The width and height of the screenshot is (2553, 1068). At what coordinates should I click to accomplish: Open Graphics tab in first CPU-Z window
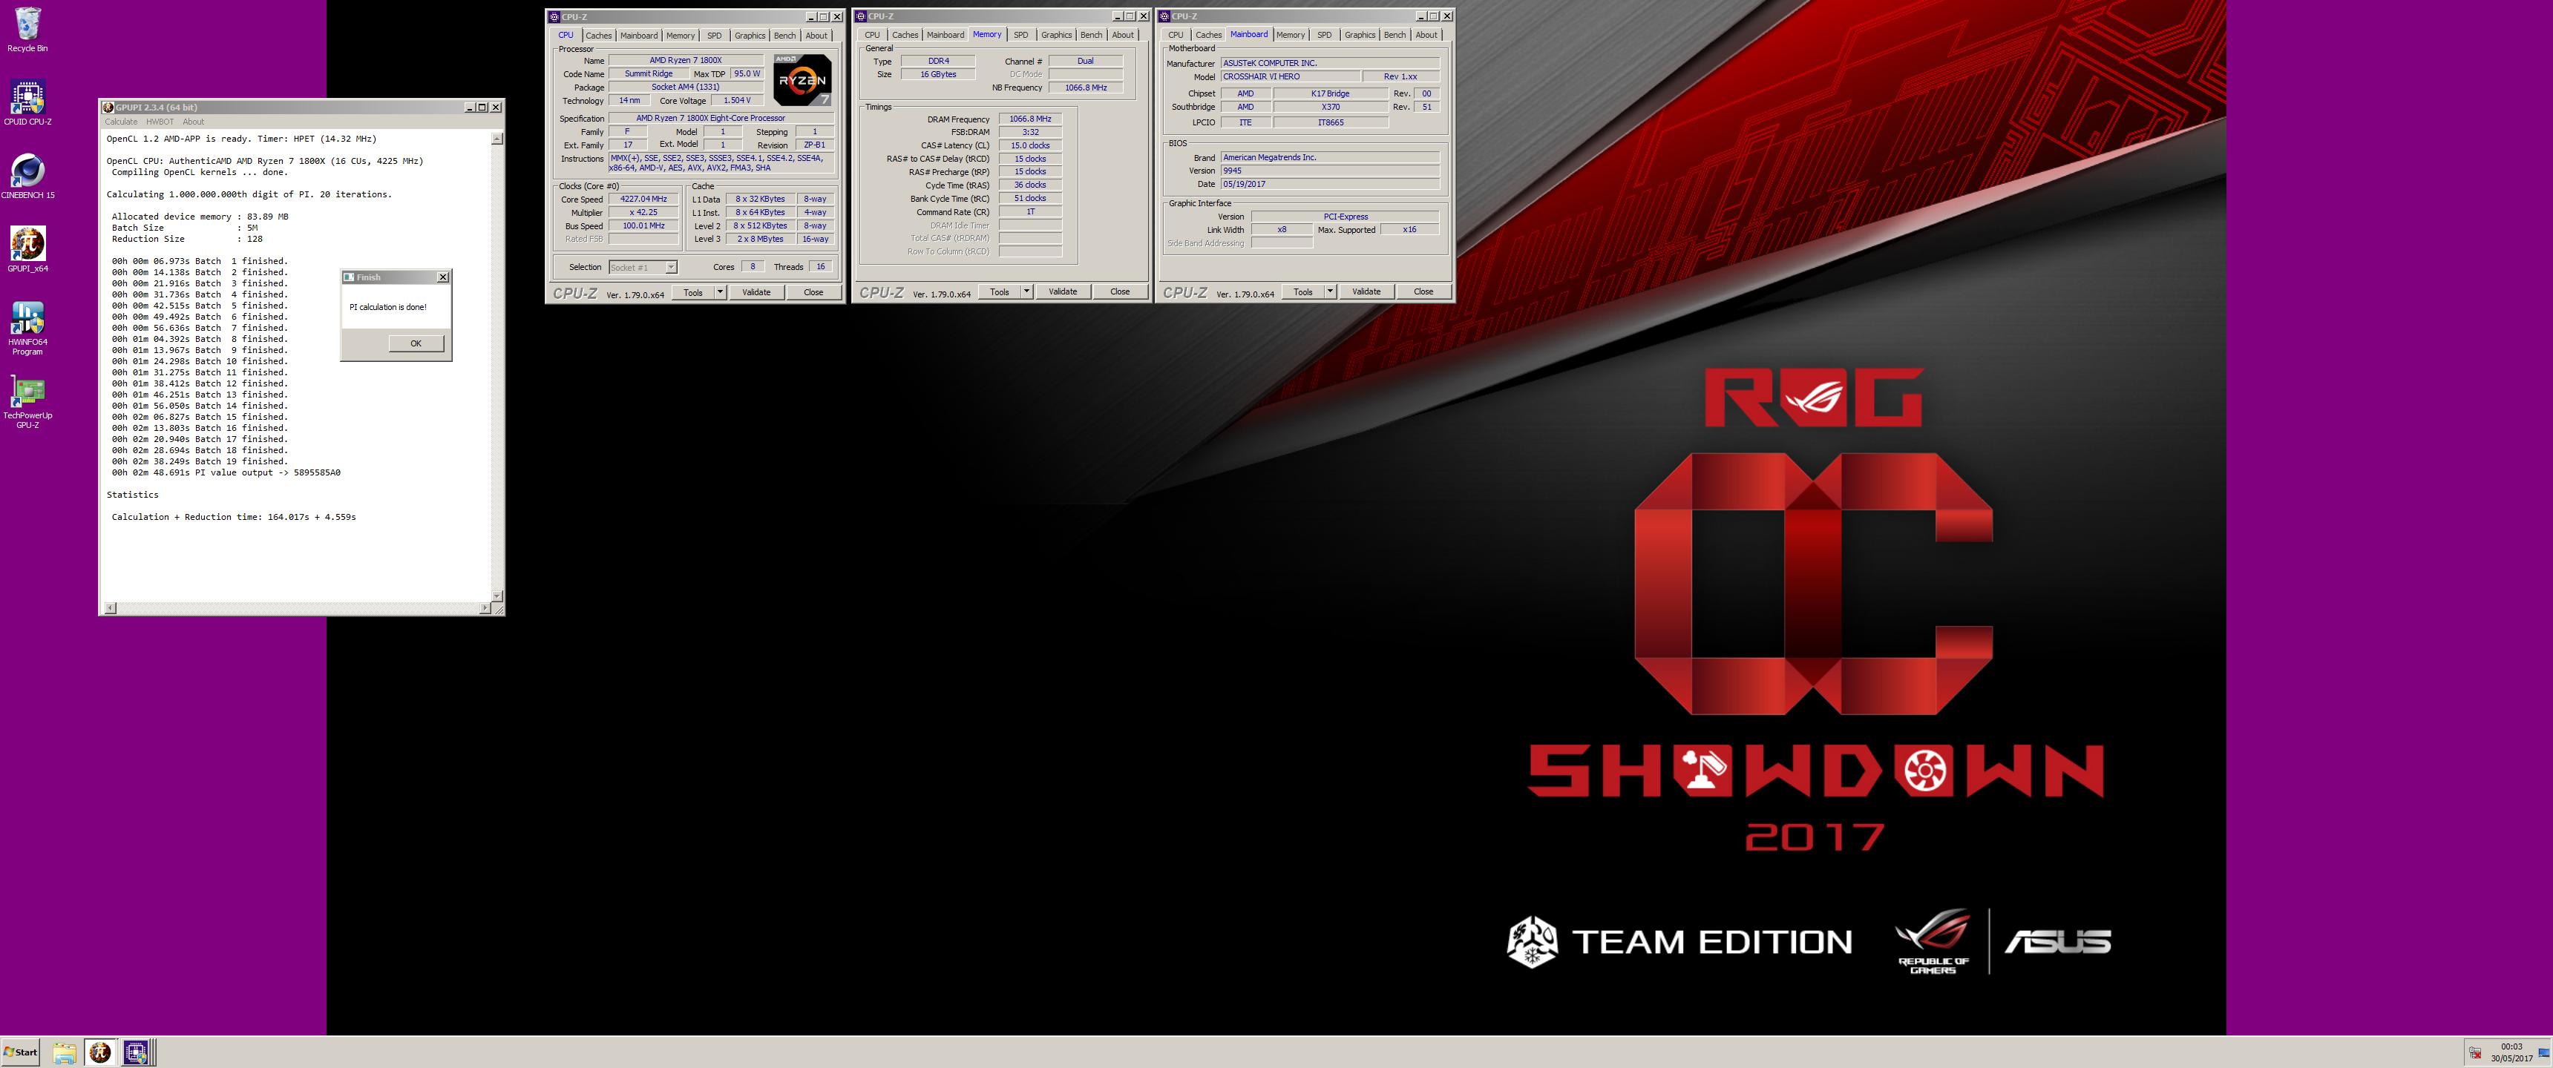pos(750,36)
